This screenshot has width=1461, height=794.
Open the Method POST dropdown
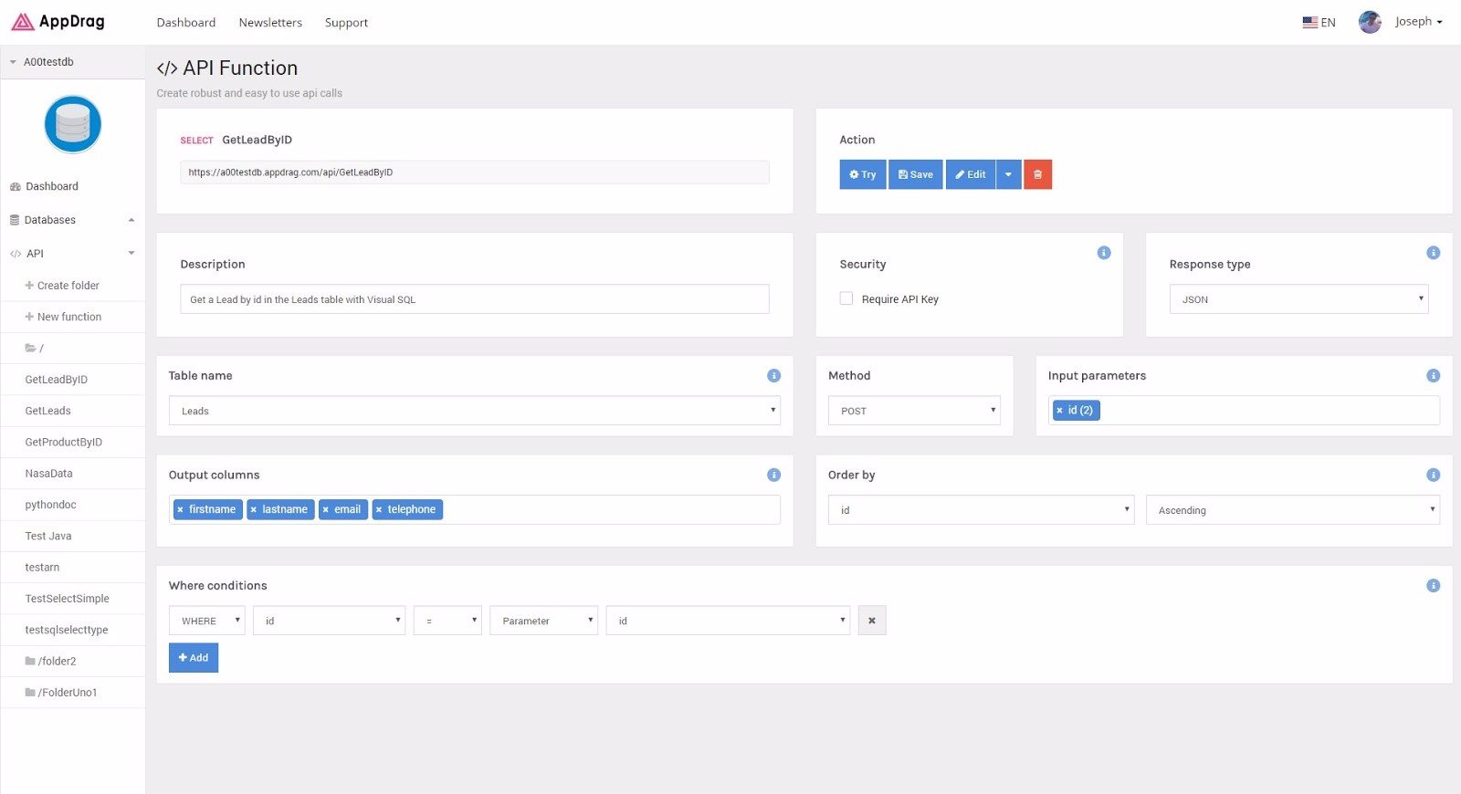913,411
